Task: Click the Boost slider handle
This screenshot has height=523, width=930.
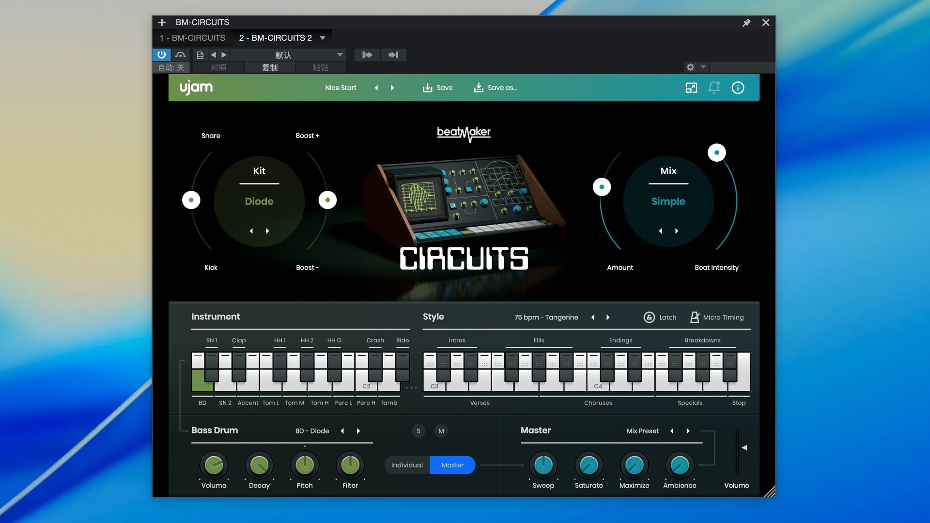Action: (327, 200)
